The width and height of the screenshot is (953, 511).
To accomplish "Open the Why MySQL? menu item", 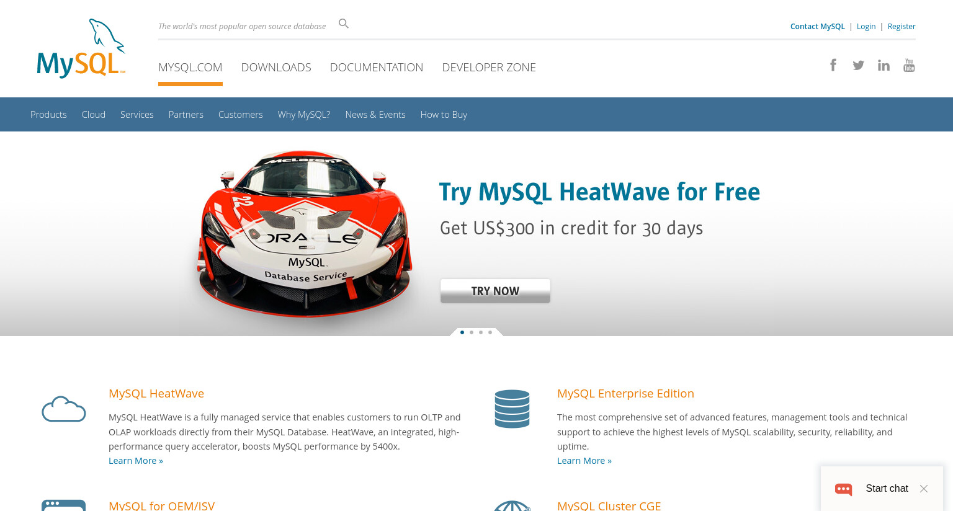I will (x=304, y=115).
